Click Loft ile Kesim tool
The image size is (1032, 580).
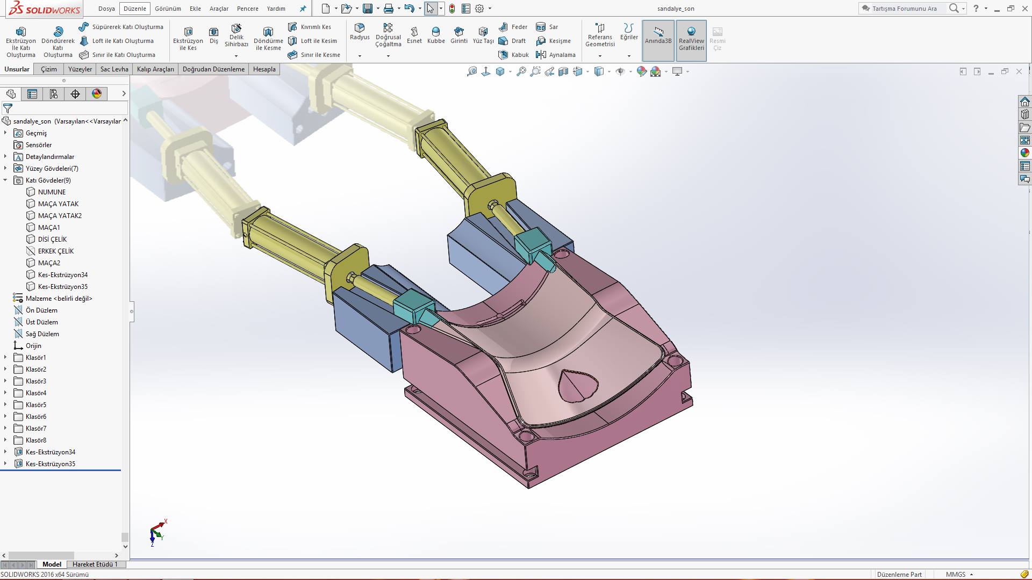coord(312,41)
